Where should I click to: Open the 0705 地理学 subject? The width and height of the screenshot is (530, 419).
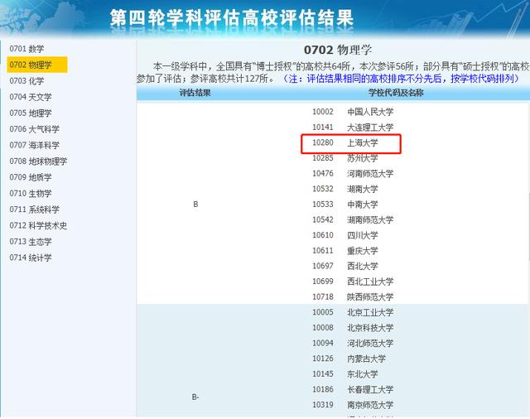31,113
